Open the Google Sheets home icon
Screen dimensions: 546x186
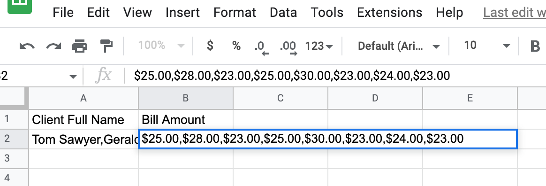coord(20,6)
